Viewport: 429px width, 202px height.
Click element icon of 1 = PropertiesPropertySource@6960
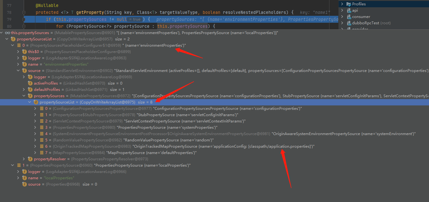click(19, 165)
